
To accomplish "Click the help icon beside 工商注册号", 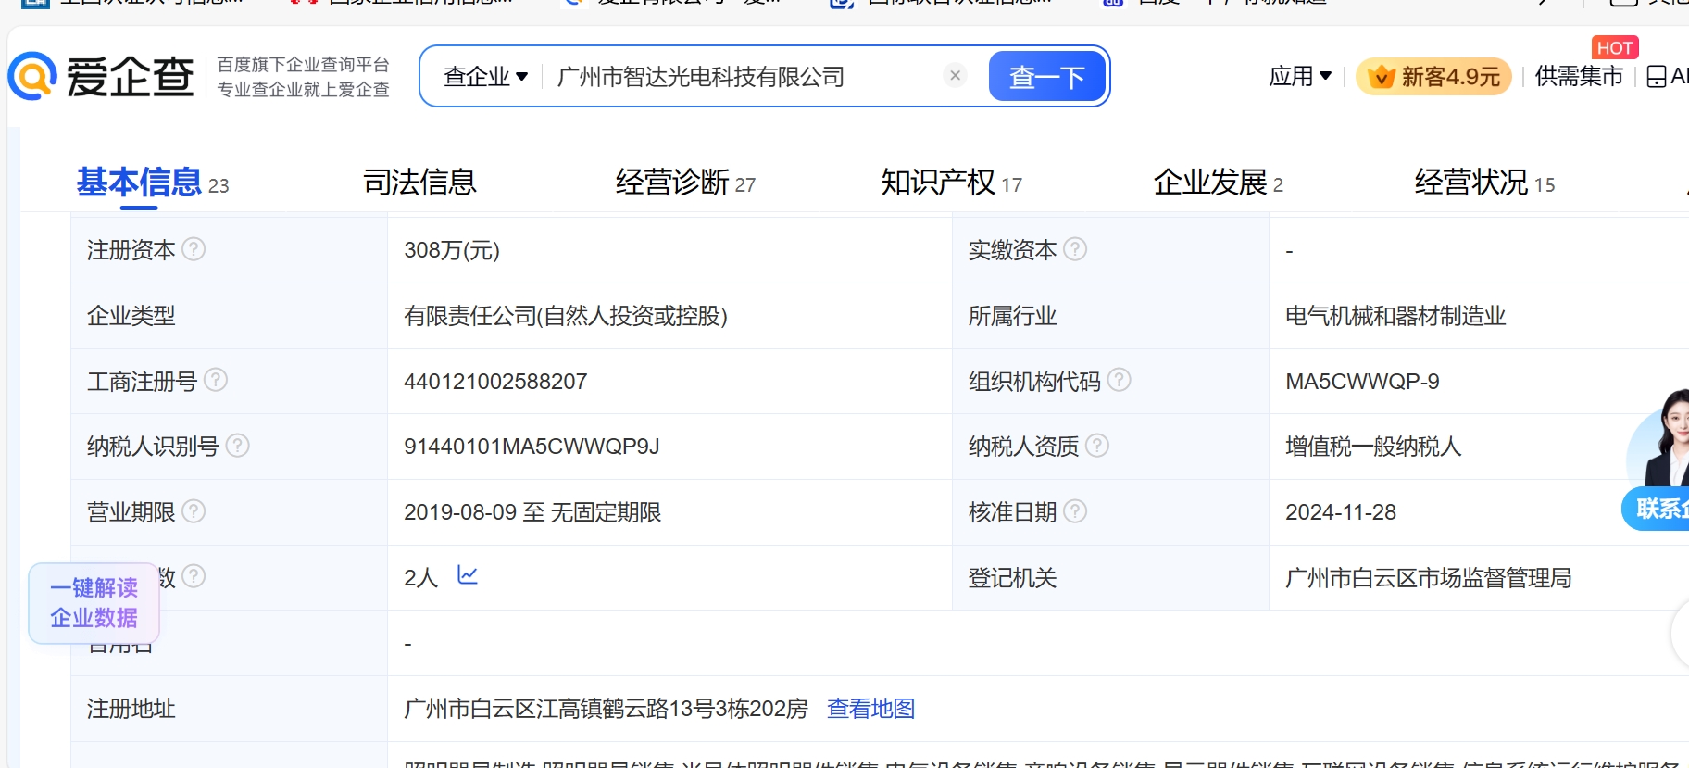I will [x=216, y=380].
